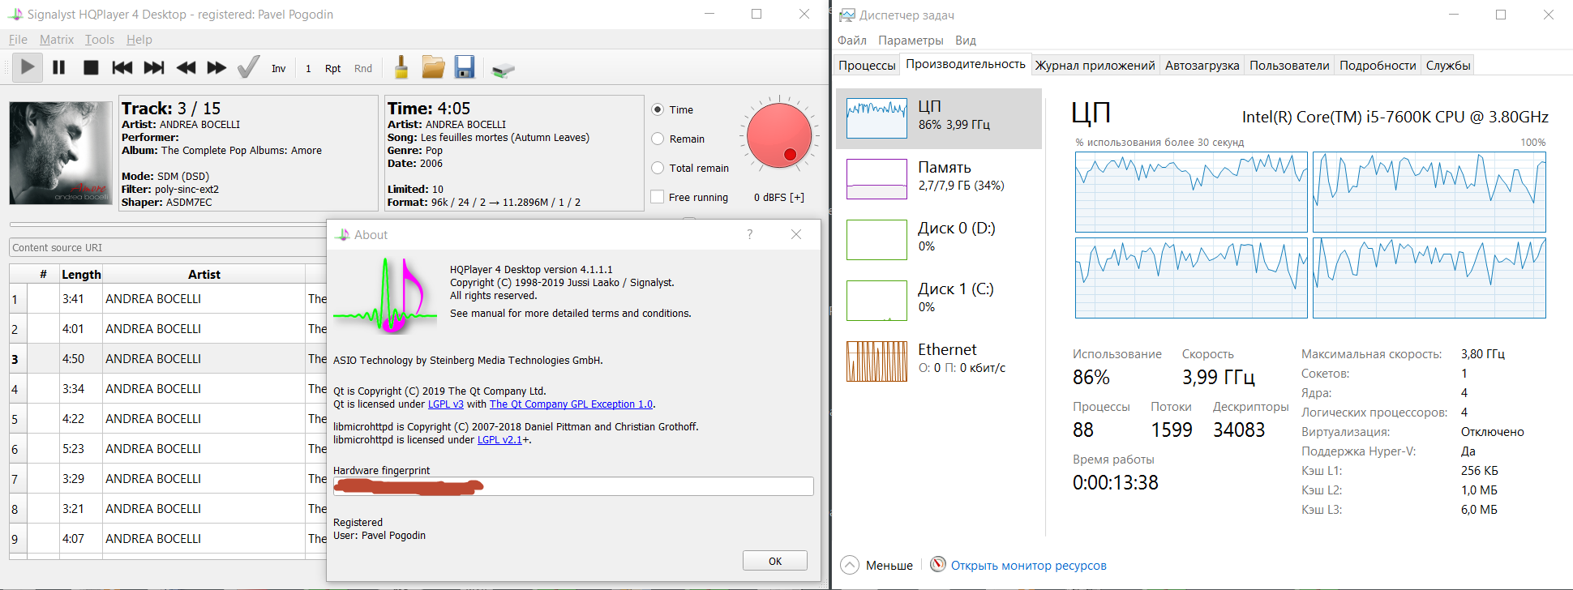Click the Artist column header

point(204,274)
